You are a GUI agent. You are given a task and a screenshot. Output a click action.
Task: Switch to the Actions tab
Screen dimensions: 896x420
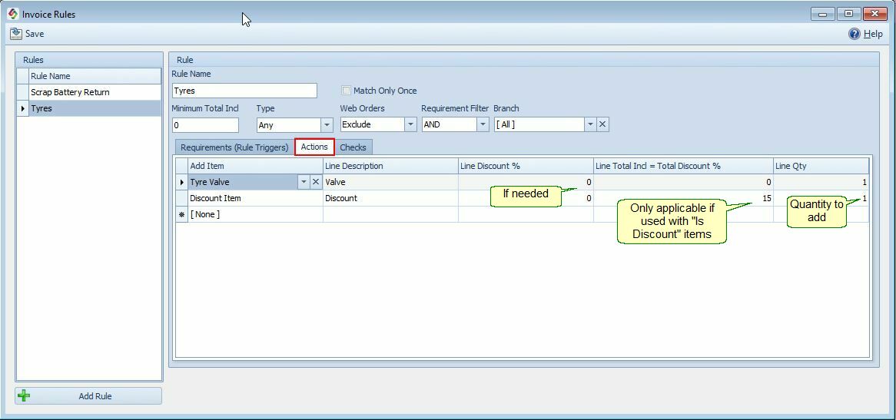pos(314,147)
